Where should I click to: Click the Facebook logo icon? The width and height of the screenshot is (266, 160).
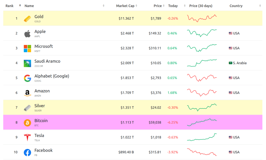tap(27, 152)
